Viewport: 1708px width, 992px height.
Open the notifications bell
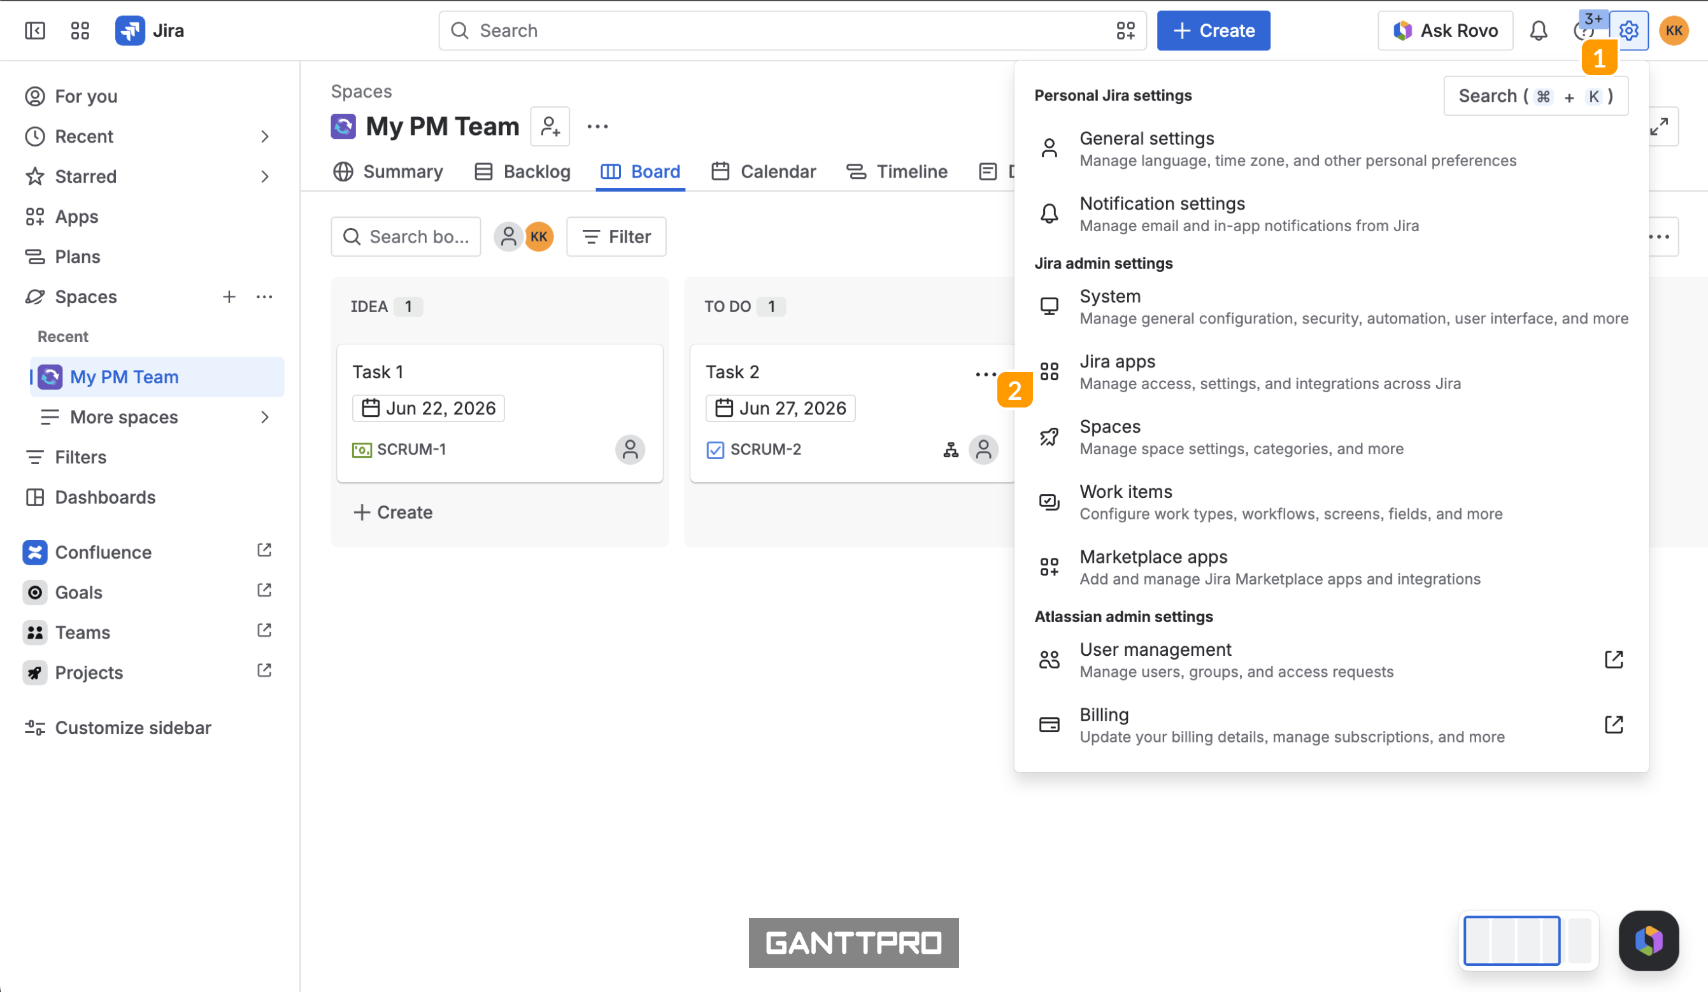[x=1539, y=31]
